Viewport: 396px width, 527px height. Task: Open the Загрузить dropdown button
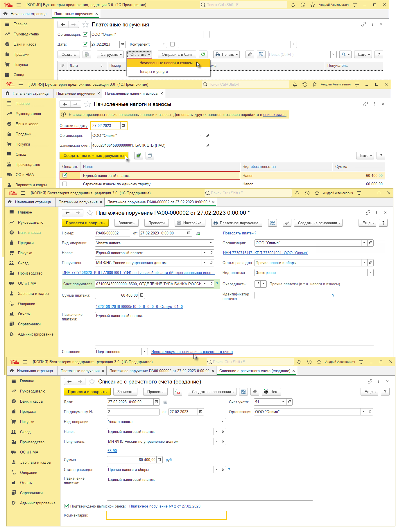click(x=111, y=54)
